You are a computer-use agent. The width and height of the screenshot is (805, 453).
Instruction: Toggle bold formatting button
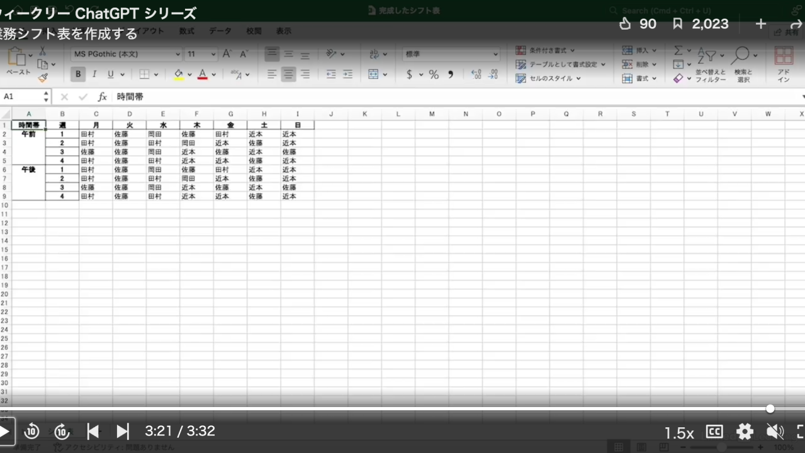(78, 74)
